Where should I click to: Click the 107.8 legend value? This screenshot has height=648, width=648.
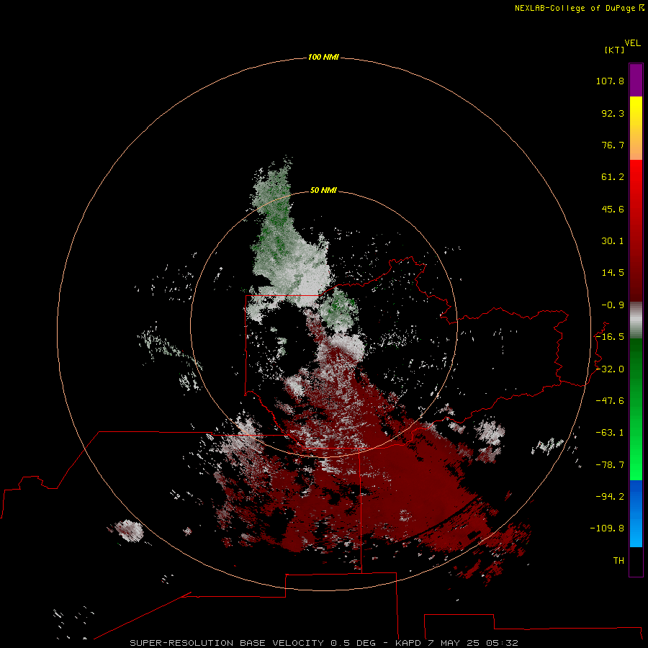pos(610,81)
